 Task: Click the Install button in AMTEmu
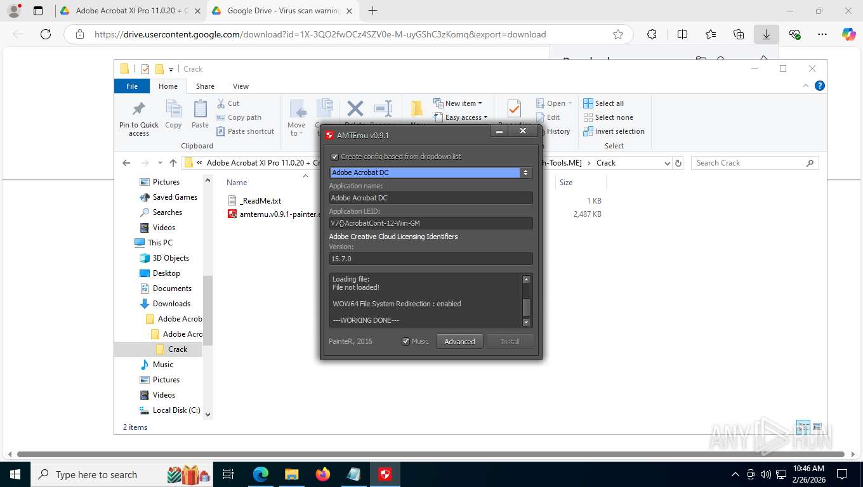point(510,341)
